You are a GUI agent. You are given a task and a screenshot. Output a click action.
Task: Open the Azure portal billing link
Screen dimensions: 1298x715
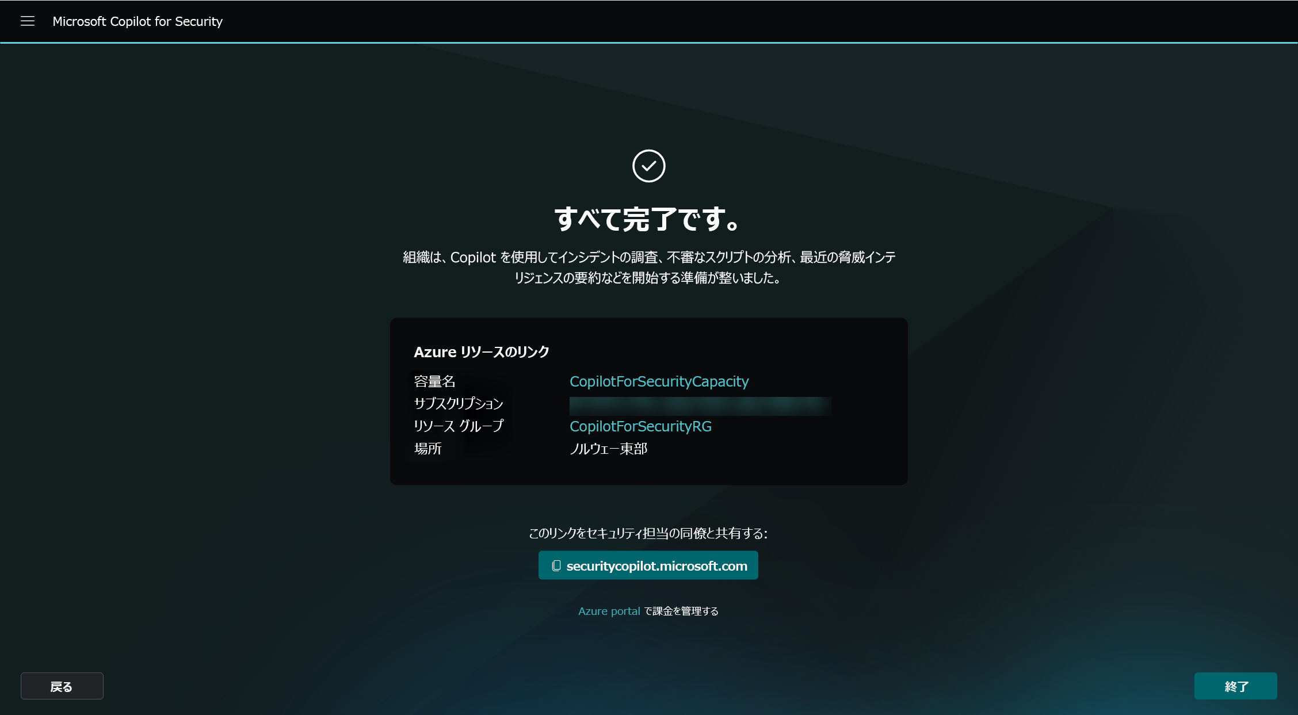609,611
